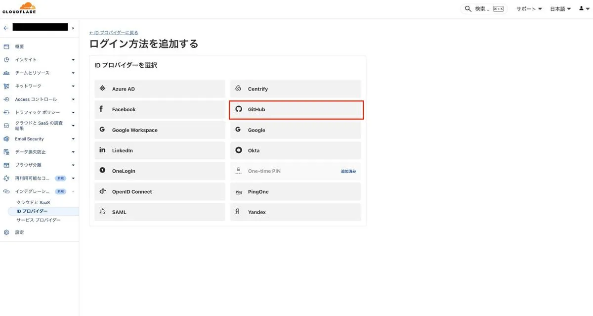The height and width of the screenshot is (316, 593).
Task: Click the GitHub octocat icon
Action: [x=239, y=109]
